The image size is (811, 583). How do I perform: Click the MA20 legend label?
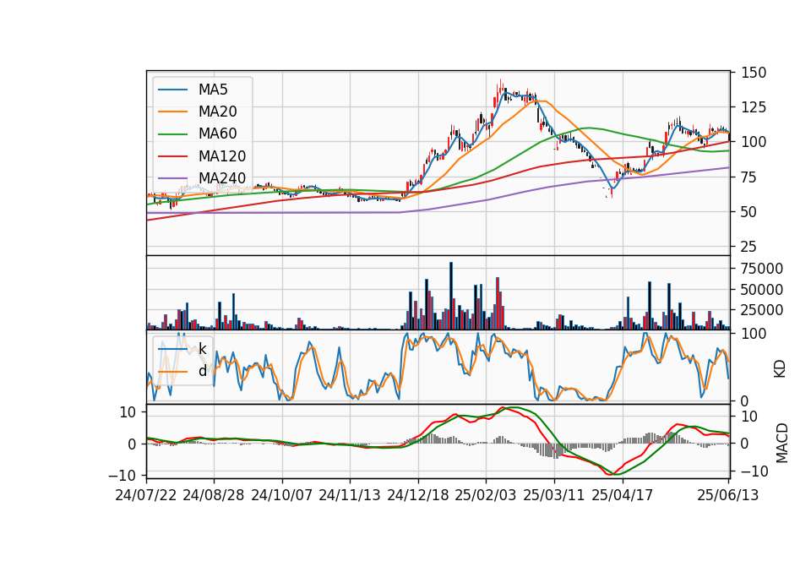coord(217,112)
